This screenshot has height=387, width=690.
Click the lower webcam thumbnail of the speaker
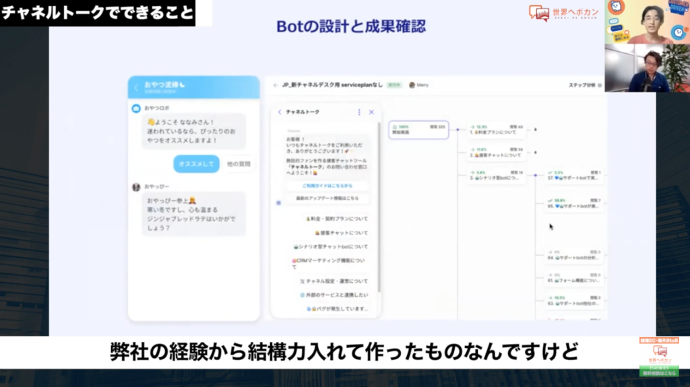click(x=648, y=68)
